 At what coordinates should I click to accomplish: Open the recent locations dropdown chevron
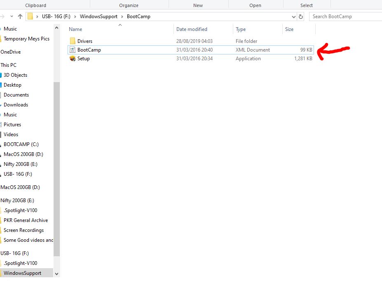(x=12, y=17)
